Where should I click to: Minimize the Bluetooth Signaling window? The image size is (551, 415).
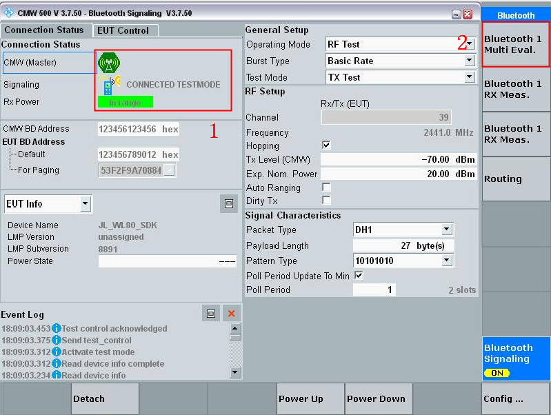pos(456,14)
